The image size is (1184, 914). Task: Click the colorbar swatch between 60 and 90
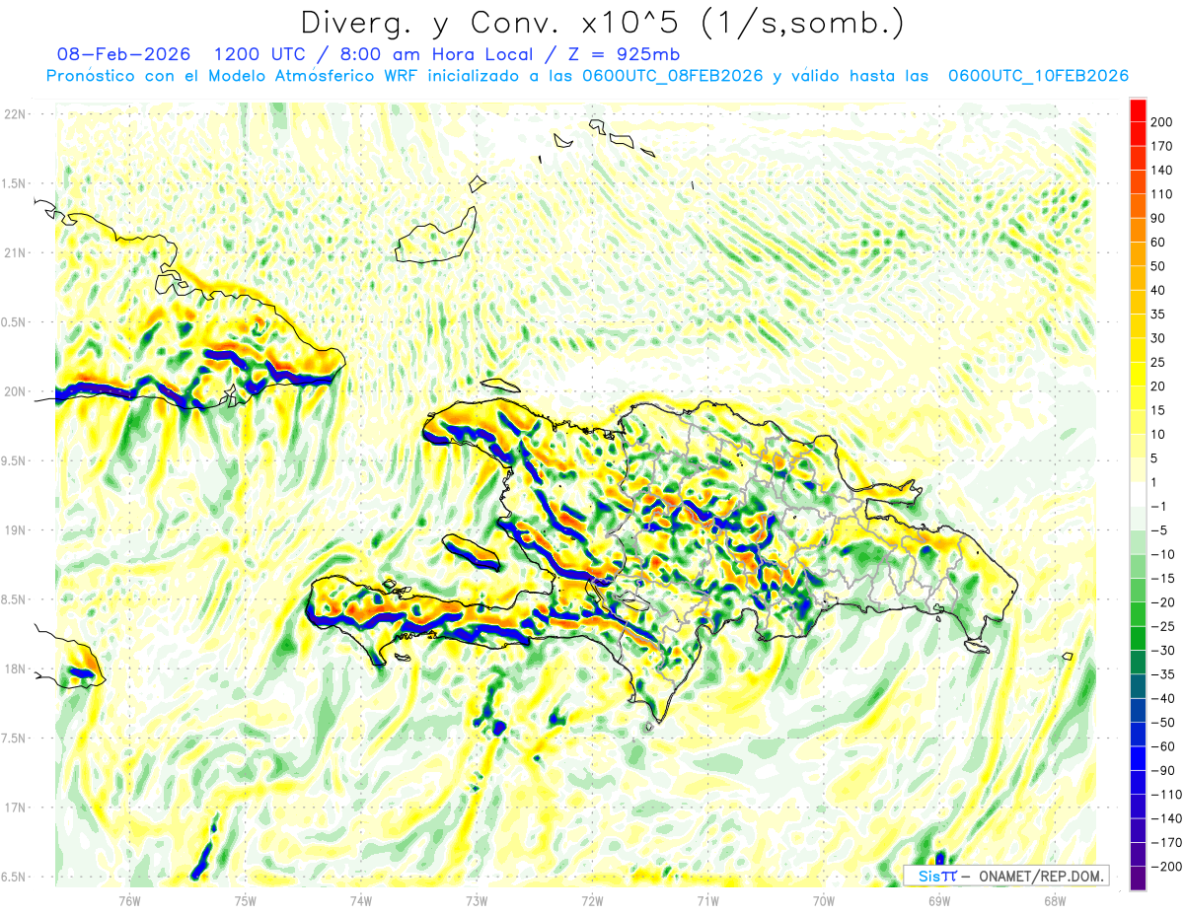(x=1138, y=231)
